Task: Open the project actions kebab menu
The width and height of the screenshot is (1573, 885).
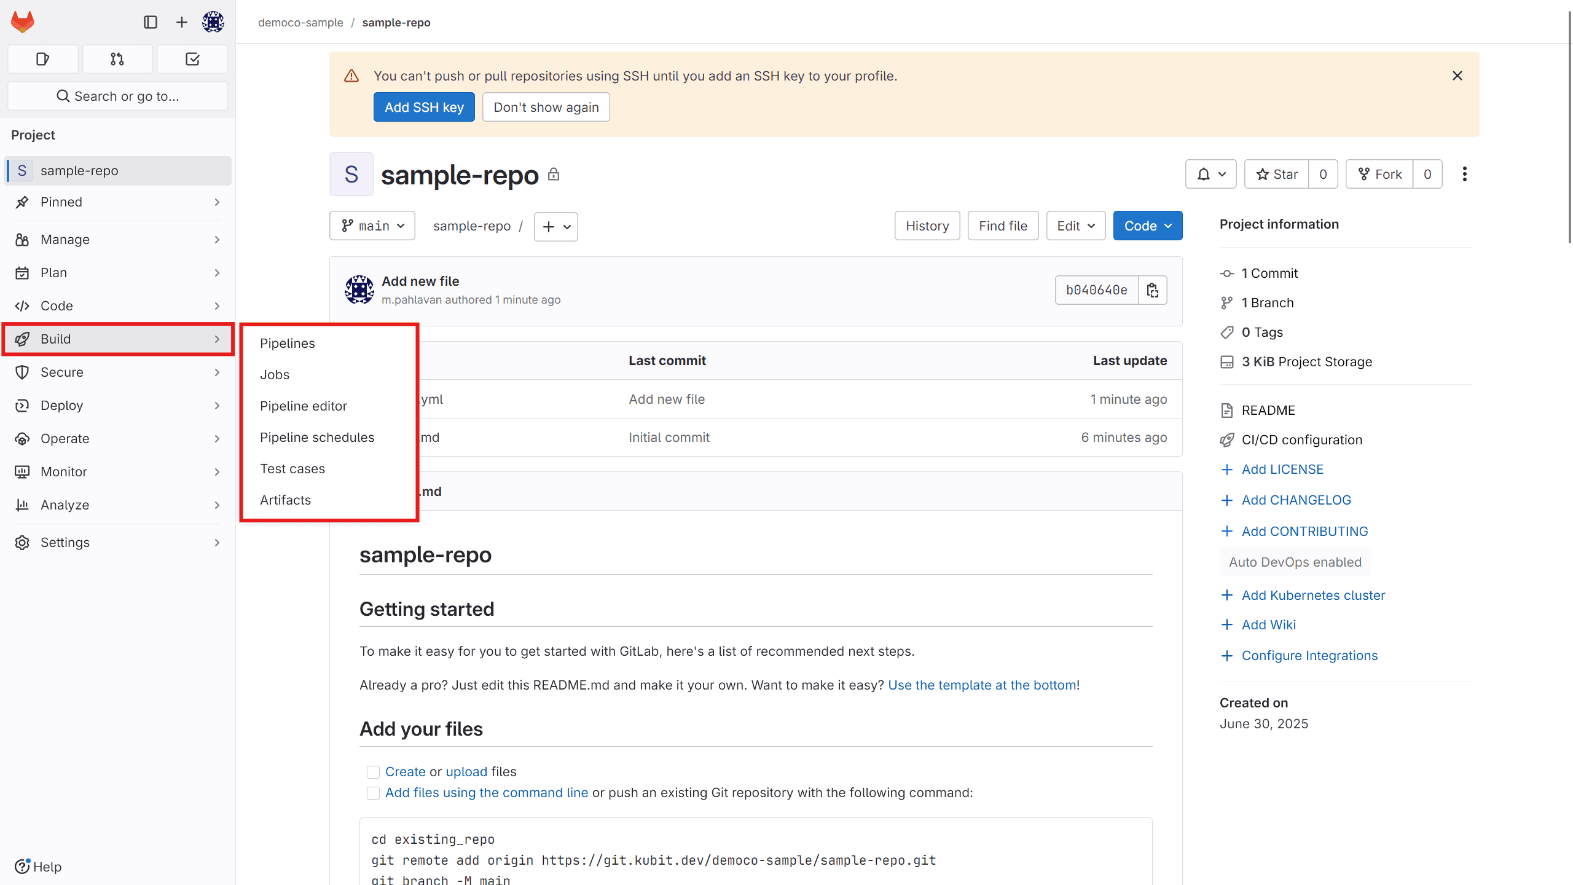Action: pyautogui.click(x=1465, y=174)
